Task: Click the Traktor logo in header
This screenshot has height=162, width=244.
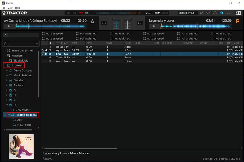Action: 14,13
